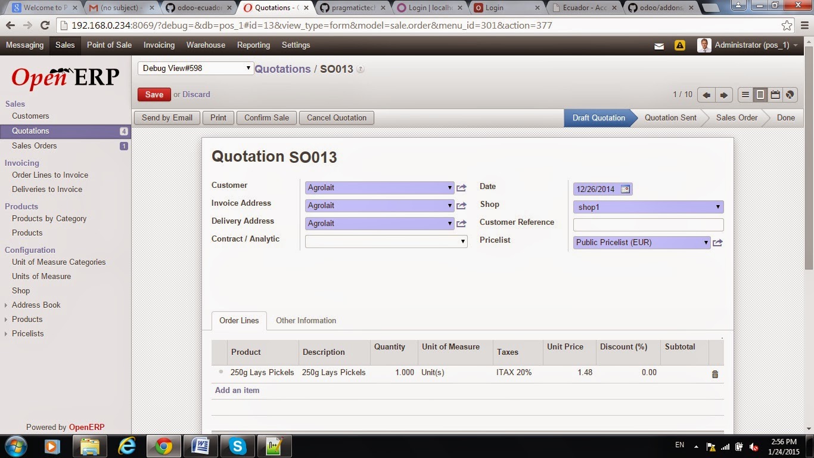Click the Customer Reference input field

648,225
